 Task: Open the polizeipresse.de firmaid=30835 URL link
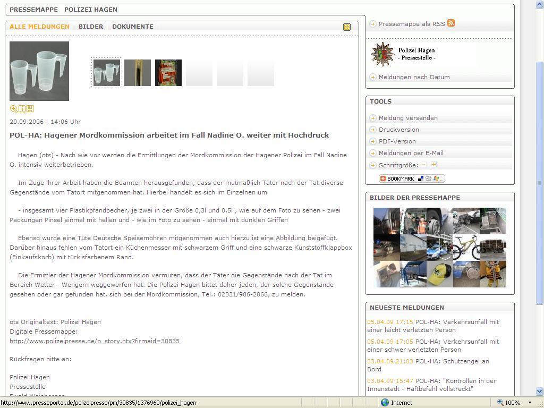pyautogui.click(x=95, y=341)
